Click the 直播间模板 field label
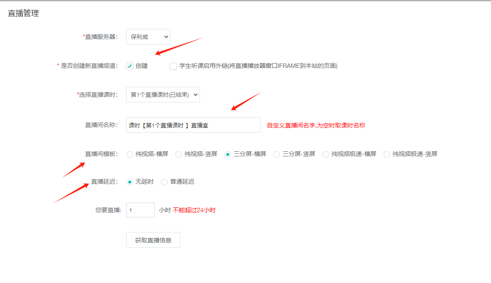Viewport: 491px width, 283px height. (101, 154)
